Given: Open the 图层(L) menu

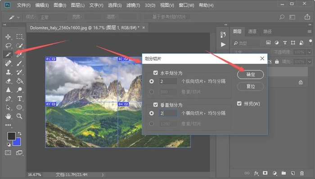Looking at the screenshot, I should pos(78,5).
